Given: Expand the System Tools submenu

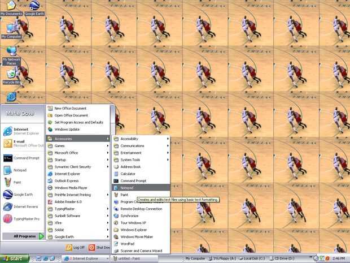Looking at the screenshot, I should [141, 159].
